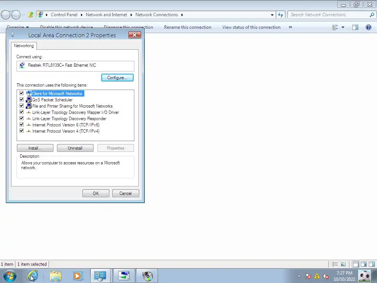377x283 pixels.
Task: Cancel the properties dialog
Action: click(x=126, y=193)
